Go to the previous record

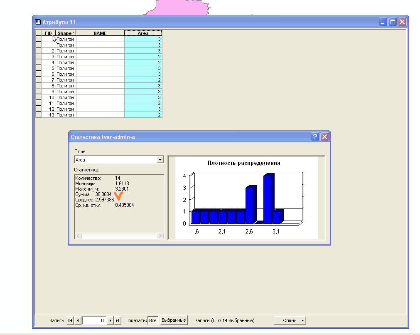click(78, 320)
